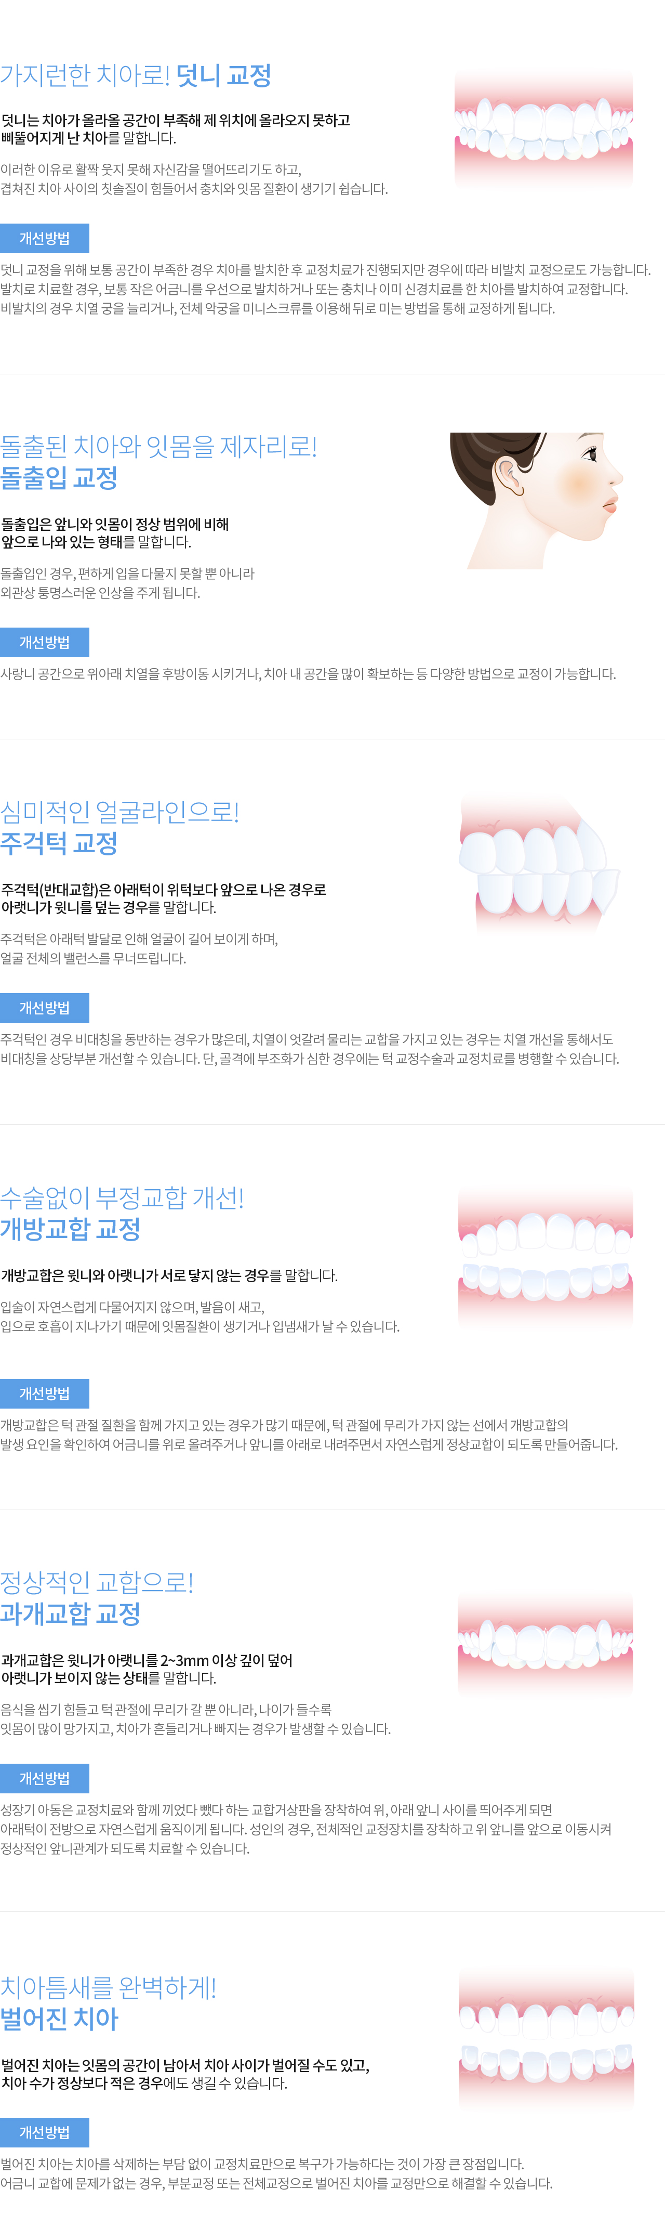Click 개선방법 button under 돌출입 교정
665x2240 pixels.
(x=44, y=643)
